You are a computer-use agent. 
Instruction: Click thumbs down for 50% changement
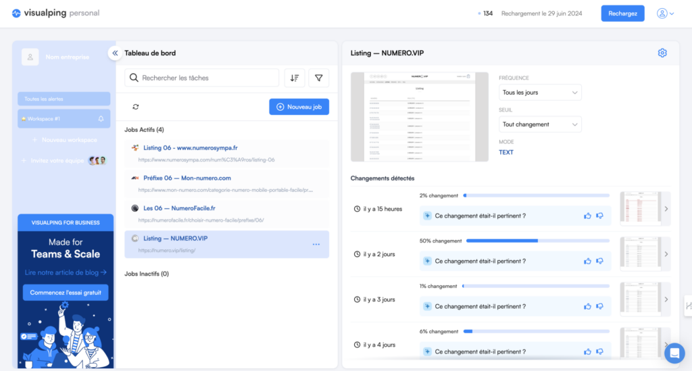tap(600, 261)
